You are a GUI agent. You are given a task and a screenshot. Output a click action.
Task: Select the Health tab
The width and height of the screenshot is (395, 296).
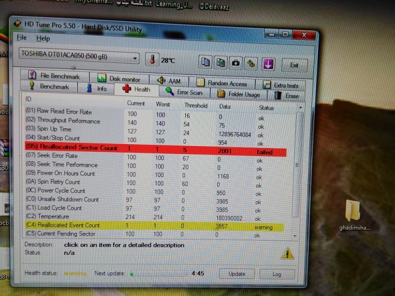(137, 89)
